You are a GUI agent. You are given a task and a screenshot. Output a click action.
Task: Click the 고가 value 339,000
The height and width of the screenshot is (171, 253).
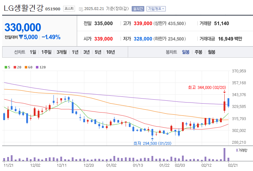(143, 23)
